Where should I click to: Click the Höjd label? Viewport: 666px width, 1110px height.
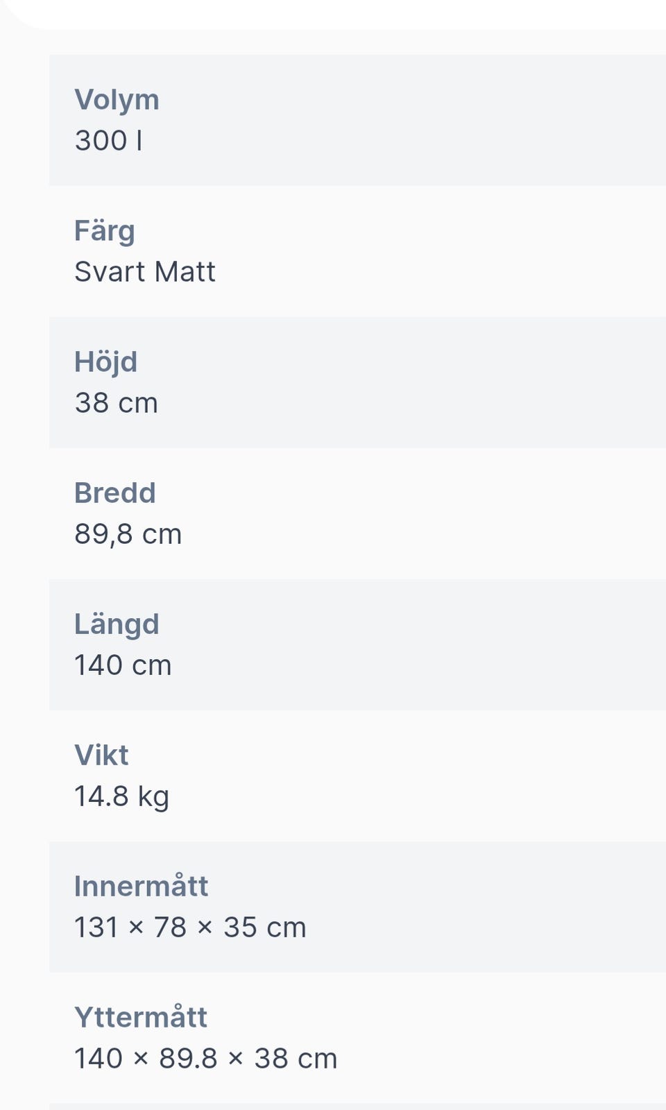105,361
